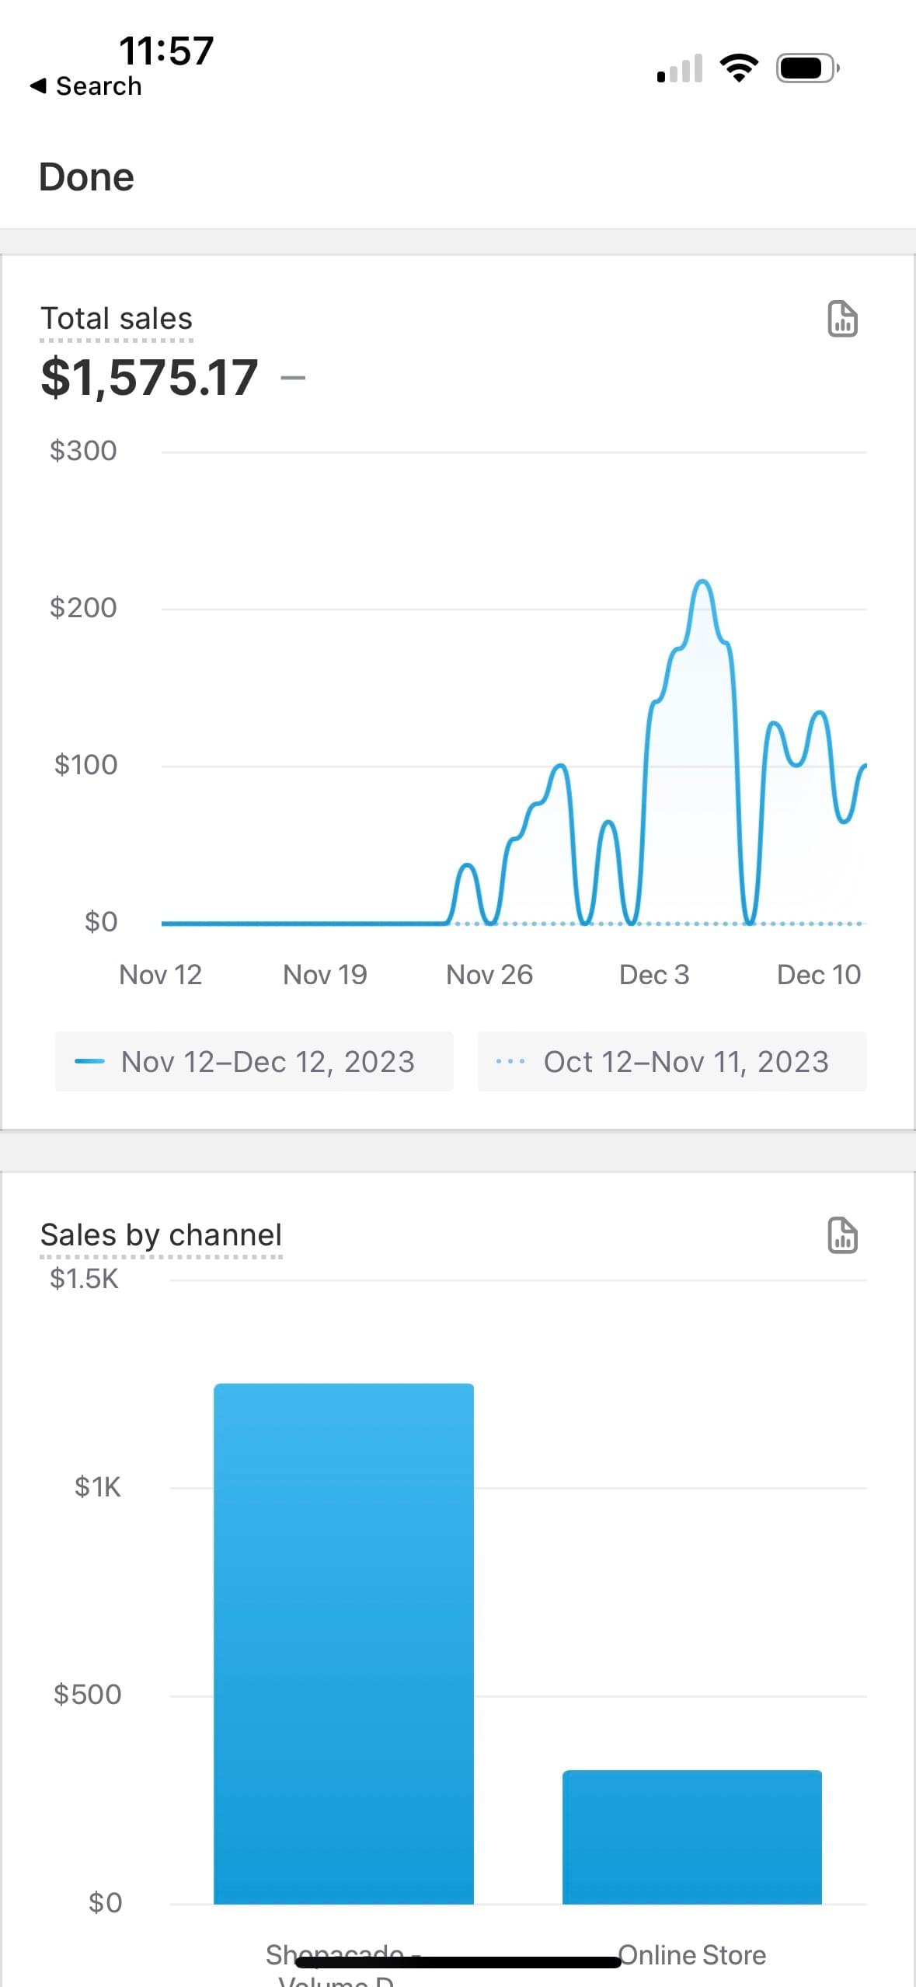916x1987 pixels.
Task: Tap the $1,575.17 total amount
Action: 149,378
